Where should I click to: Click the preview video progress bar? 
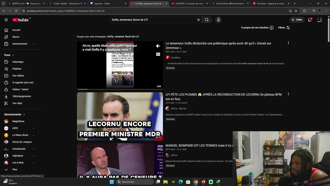tap(120, 89)
